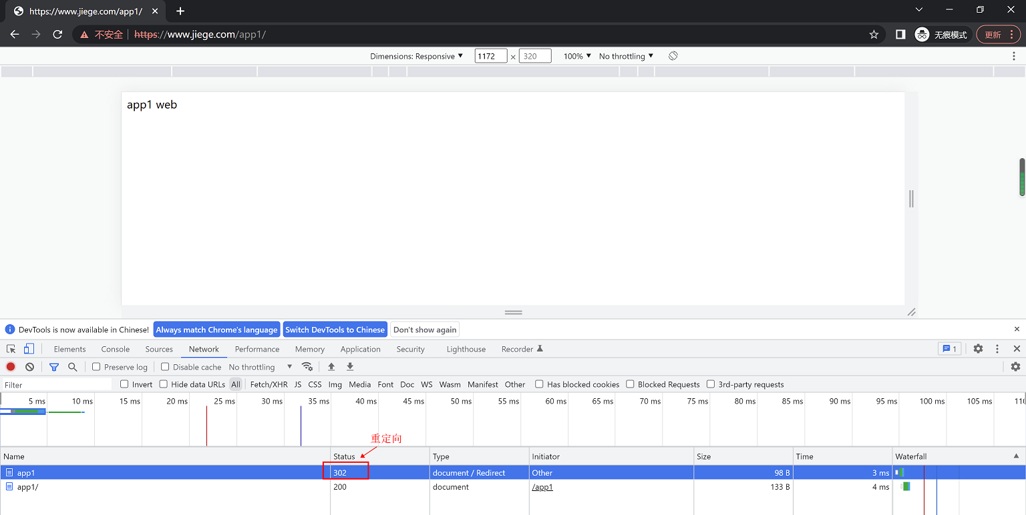This screenshot has width=1026, height=515.
Task: Click the /app1 initiator link
Action: coord(542,487)
